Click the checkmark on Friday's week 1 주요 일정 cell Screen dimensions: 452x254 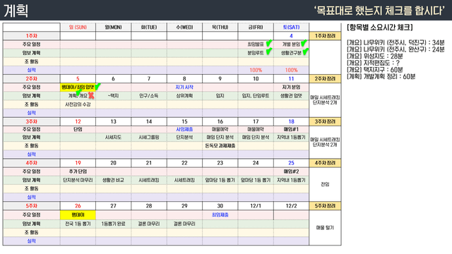click(269, 43)
